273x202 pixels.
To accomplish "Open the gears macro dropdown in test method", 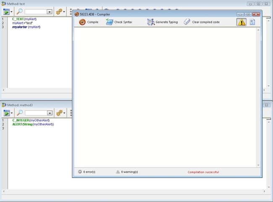I will point(61,12).
